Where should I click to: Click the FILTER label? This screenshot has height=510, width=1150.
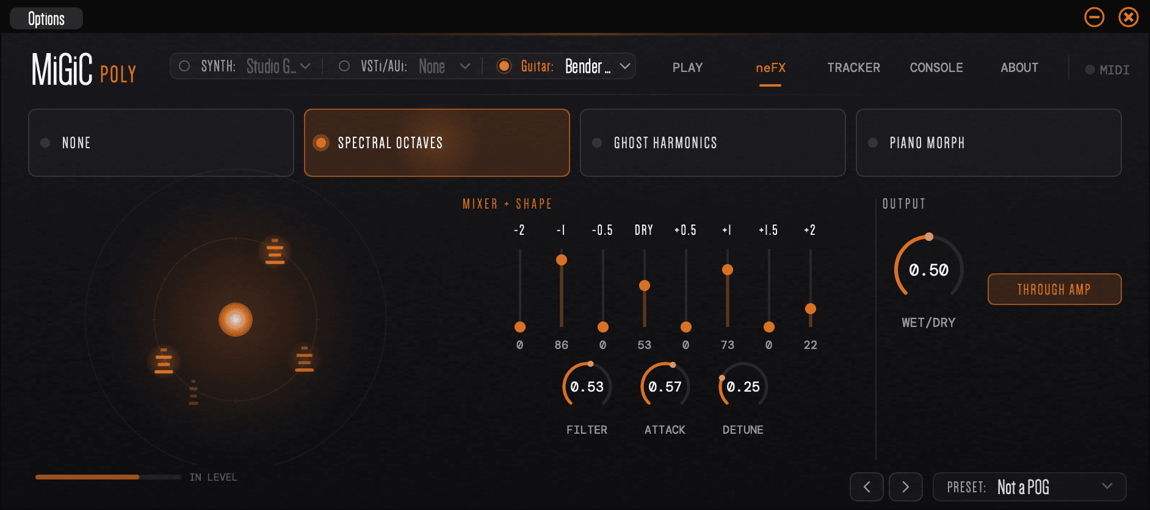[x=587, y=430]
